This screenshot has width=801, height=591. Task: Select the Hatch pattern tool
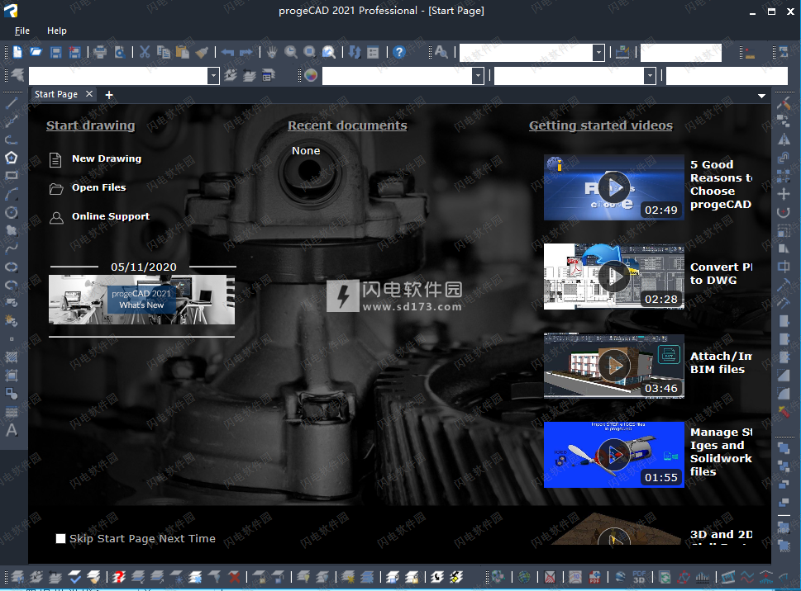tap(12, 357)
